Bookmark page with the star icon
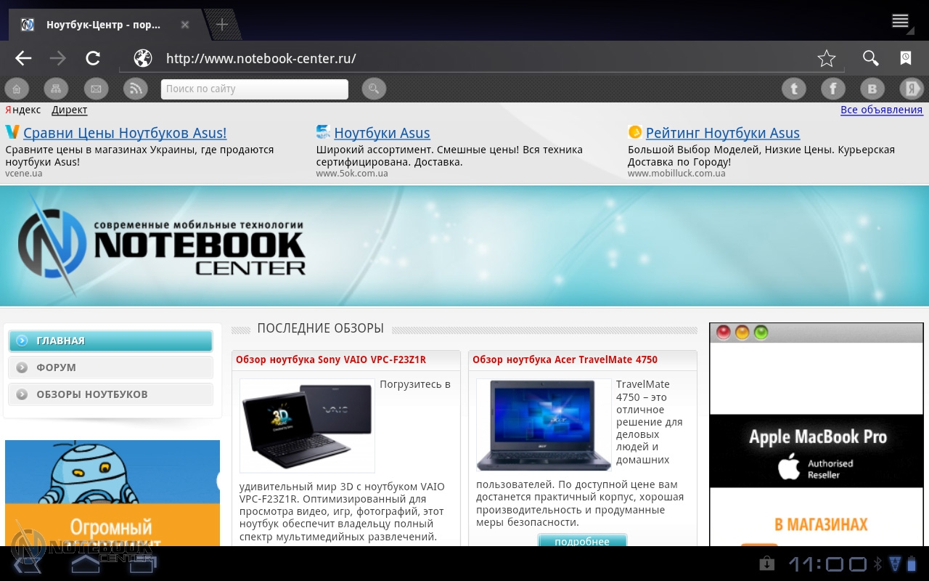The width and height of the screenshot is (929, 581). (827, 59)
